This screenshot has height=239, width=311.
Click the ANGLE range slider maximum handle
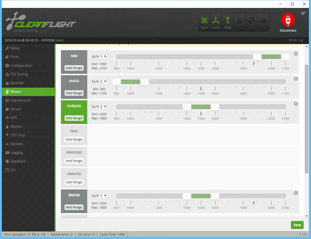(145, 82)
